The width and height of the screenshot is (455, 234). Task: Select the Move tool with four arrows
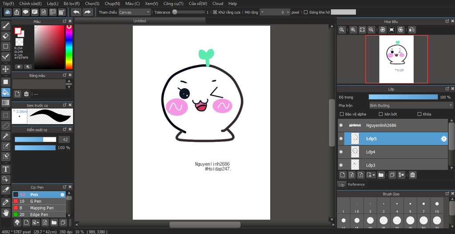pyautogui.click(x=6, y=69)
